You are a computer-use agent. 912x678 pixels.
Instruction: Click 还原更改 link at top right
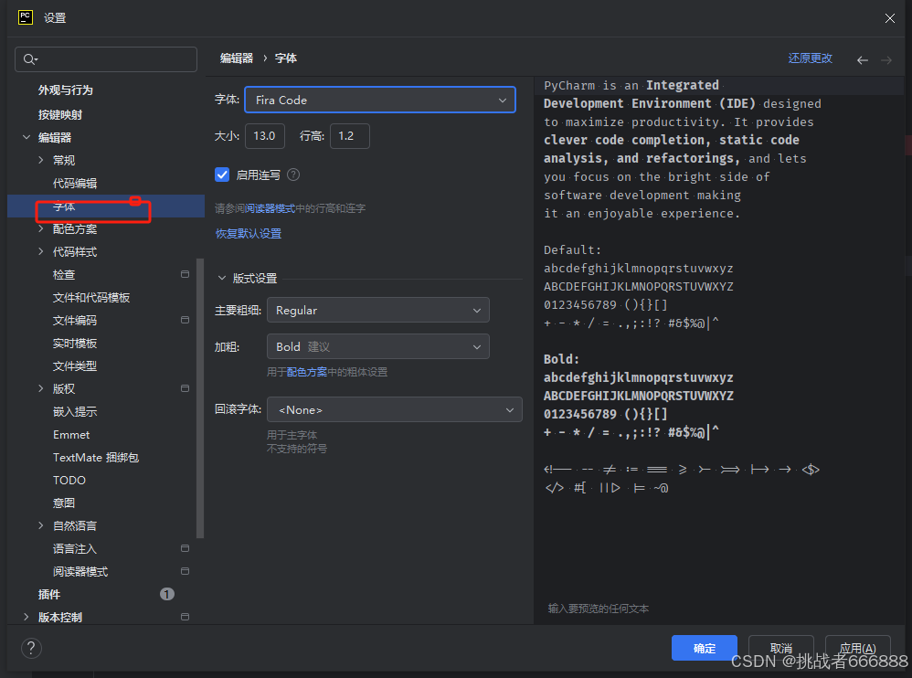click(x=811, y=58)
